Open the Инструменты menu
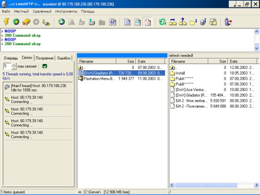The height and width of the screenshot is (195, 260). (x=66, y=11)
